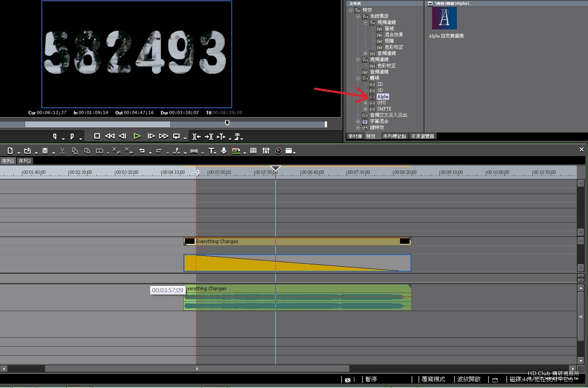Switch to the 素材庫 tab

coord(355,136)
